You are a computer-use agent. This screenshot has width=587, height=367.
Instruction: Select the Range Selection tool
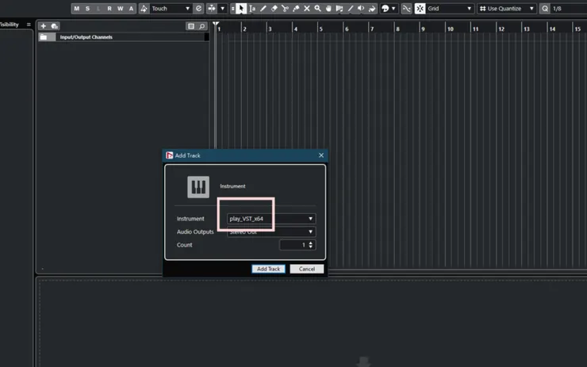[x=252, y=8]
